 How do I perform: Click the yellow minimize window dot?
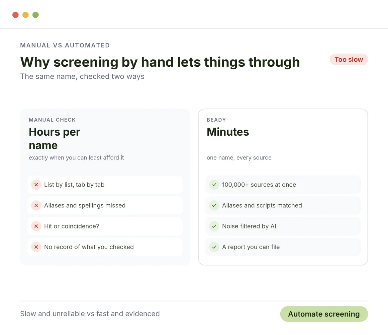(25, 15)
